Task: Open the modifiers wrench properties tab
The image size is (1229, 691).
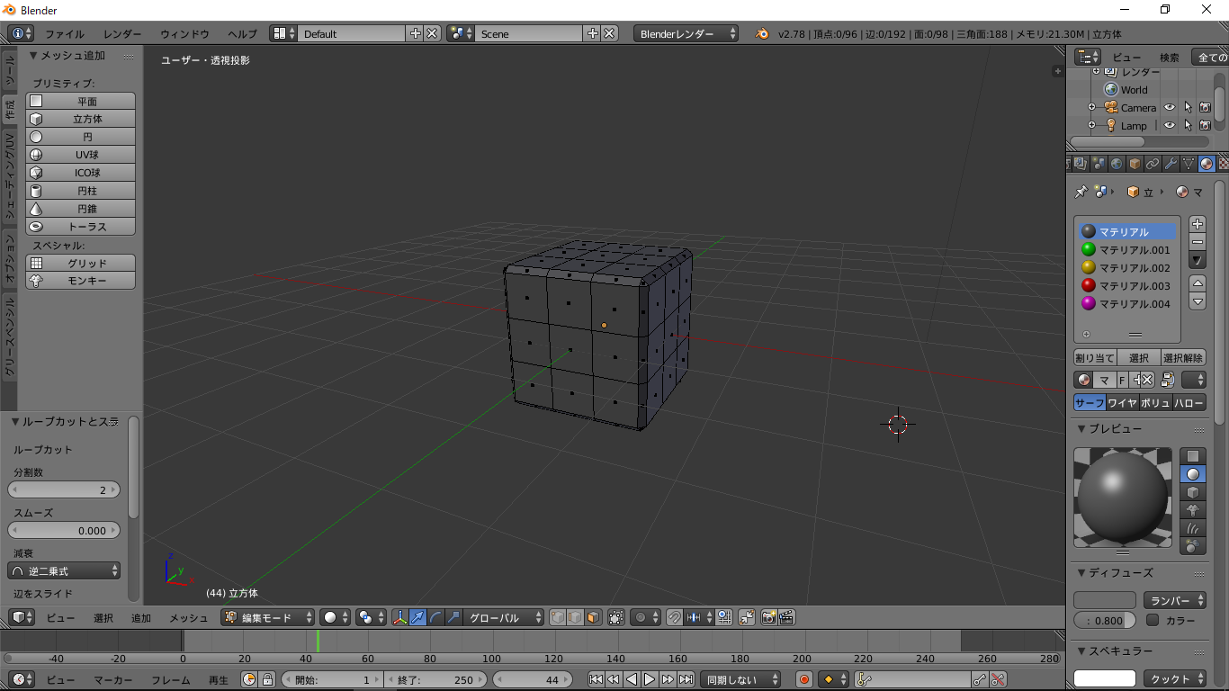Action: click(1171, 164)
